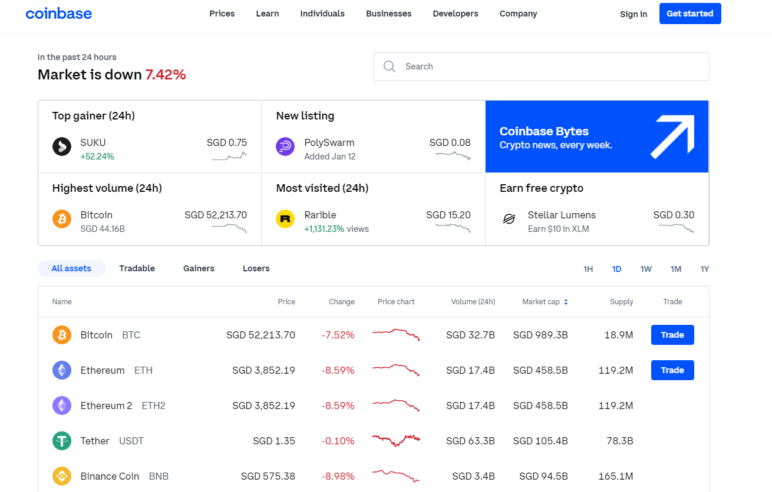Open Rarible most visited name
The height and width of the screenshot is (492, 772).
(321, 215)
